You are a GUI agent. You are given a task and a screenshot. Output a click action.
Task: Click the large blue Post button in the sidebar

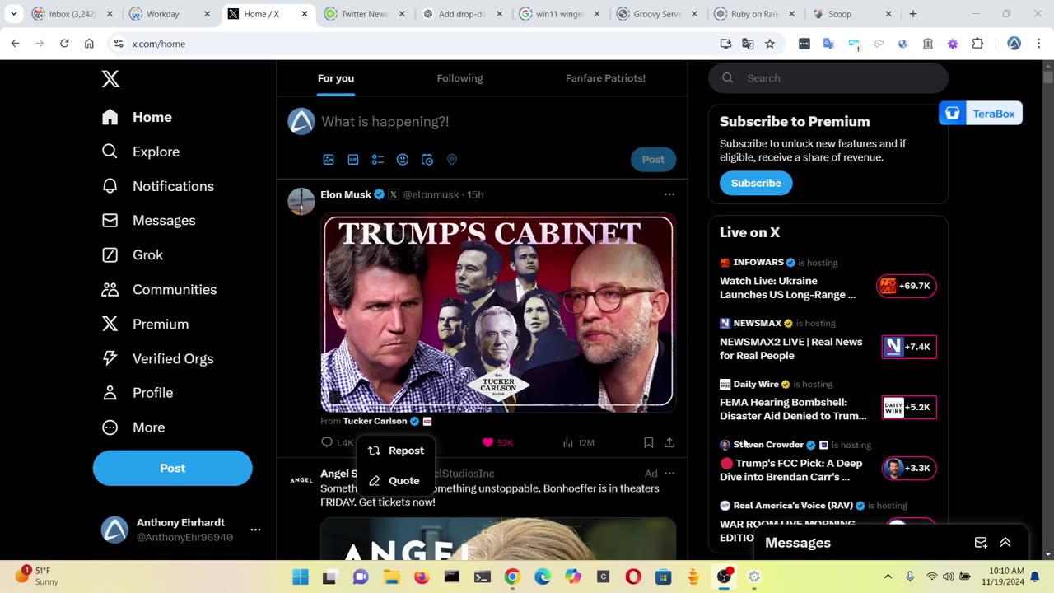172,468
